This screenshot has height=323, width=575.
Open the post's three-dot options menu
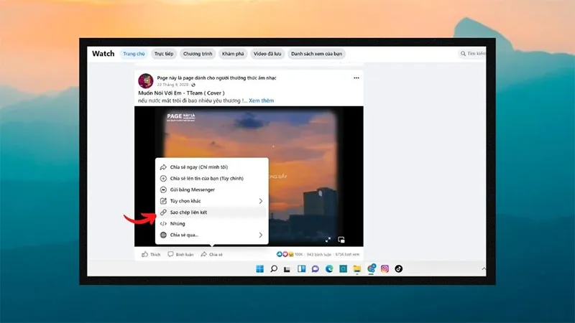click(x=356, y=78)
